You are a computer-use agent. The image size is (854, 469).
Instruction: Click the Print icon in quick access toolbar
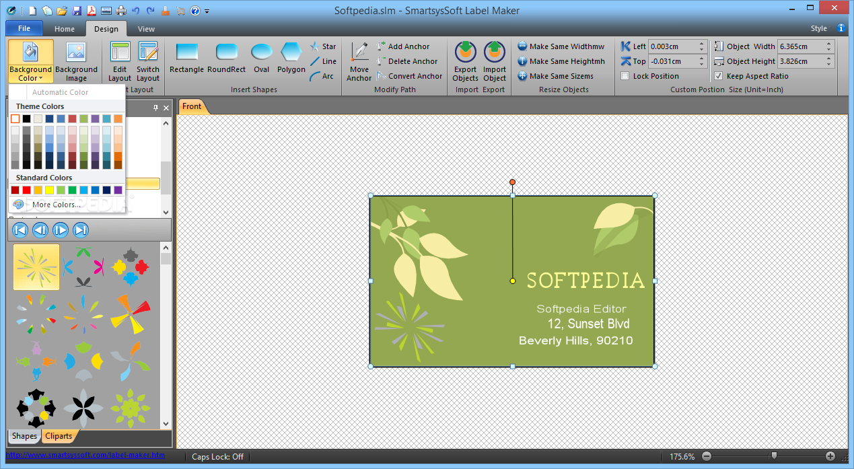point(121,11)
